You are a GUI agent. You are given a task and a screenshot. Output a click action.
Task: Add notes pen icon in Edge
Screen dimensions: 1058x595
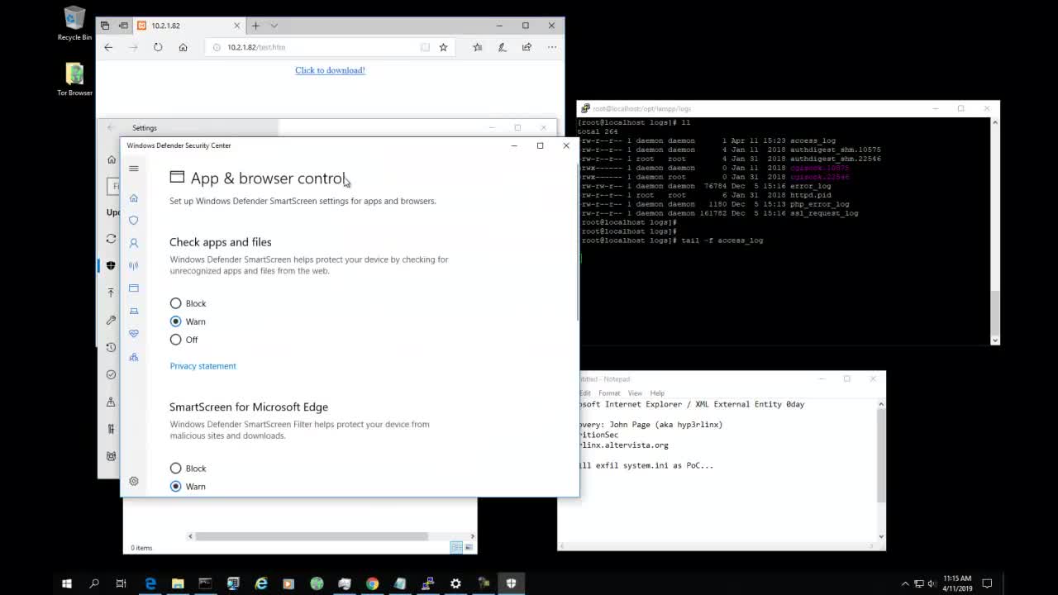click(x=502, y=47)
